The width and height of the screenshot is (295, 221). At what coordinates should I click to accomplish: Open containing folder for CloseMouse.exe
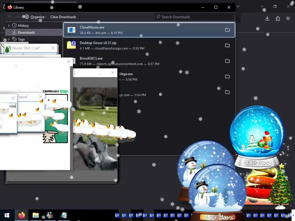tap(227, 30)
